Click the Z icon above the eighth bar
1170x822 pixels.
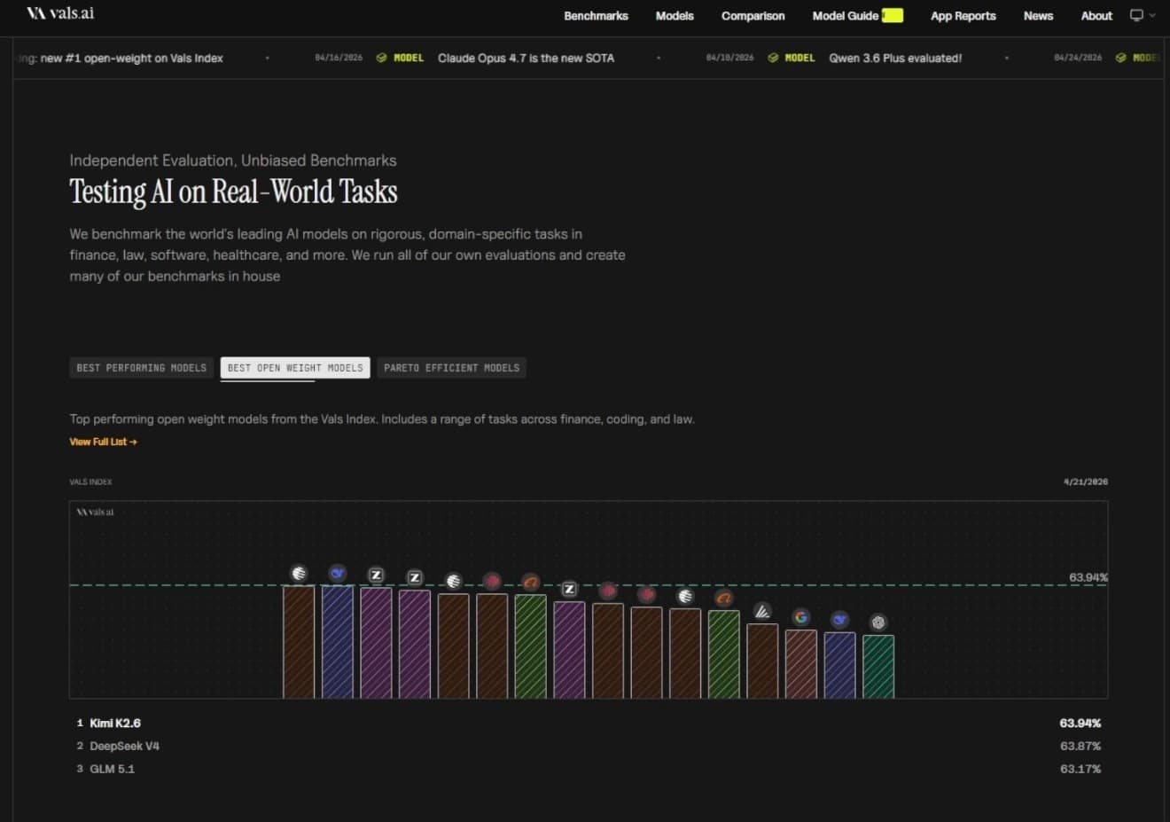(569, 589)
